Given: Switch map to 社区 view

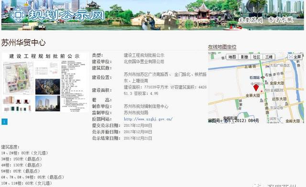Looking at the screenshot, I should [257, 57].
